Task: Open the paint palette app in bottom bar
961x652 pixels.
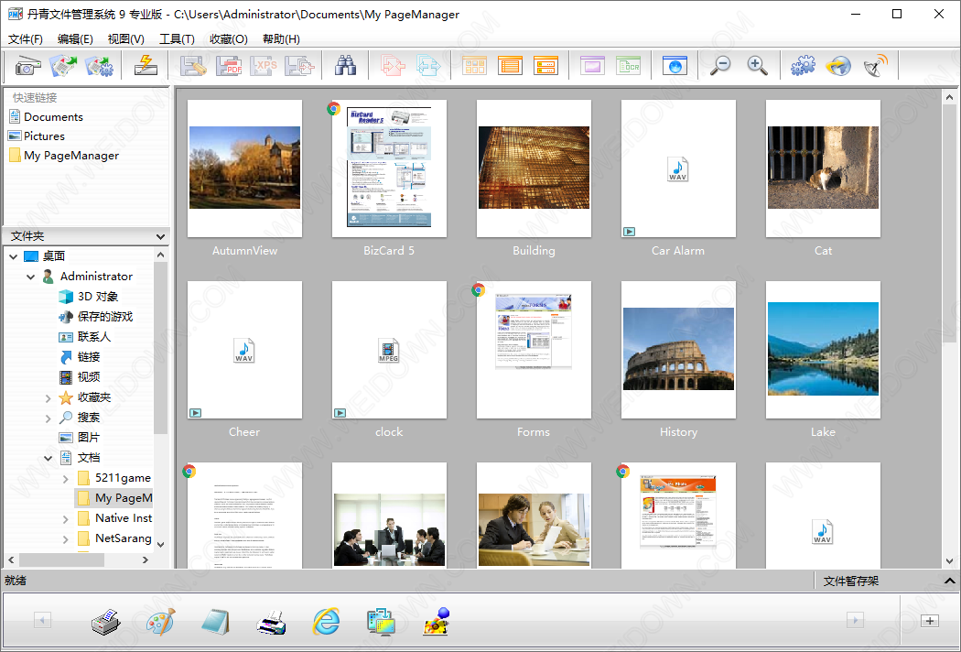Action: pos(160,622)
